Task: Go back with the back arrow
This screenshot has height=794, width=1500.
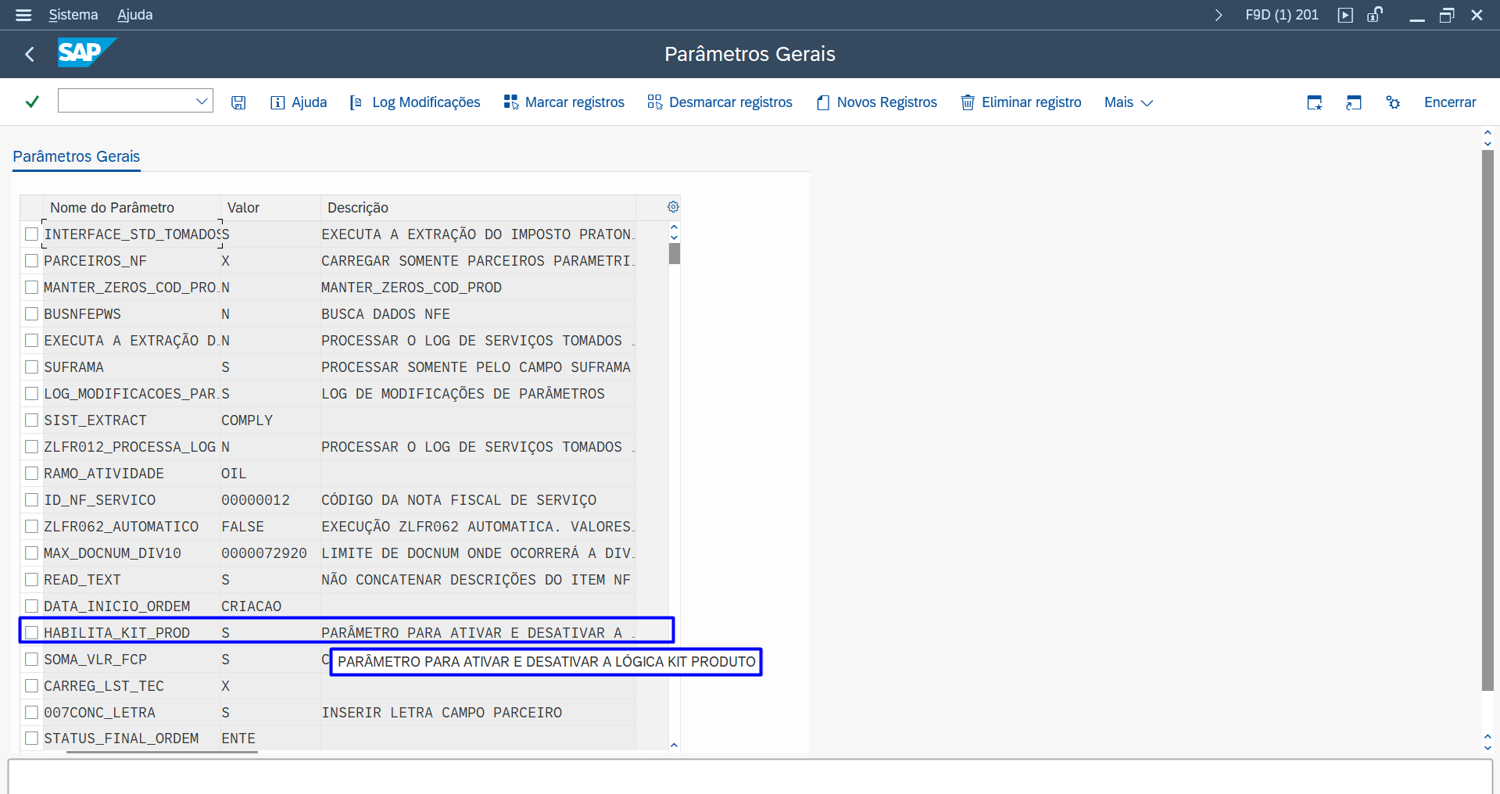Action: (30, 54)
